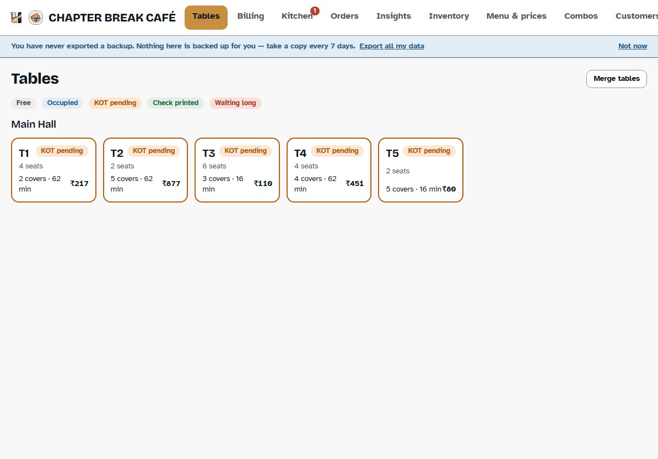This screenshot has width=658, height=459.
Task: Click the Export all my data link
Action: tap(391, 46)
